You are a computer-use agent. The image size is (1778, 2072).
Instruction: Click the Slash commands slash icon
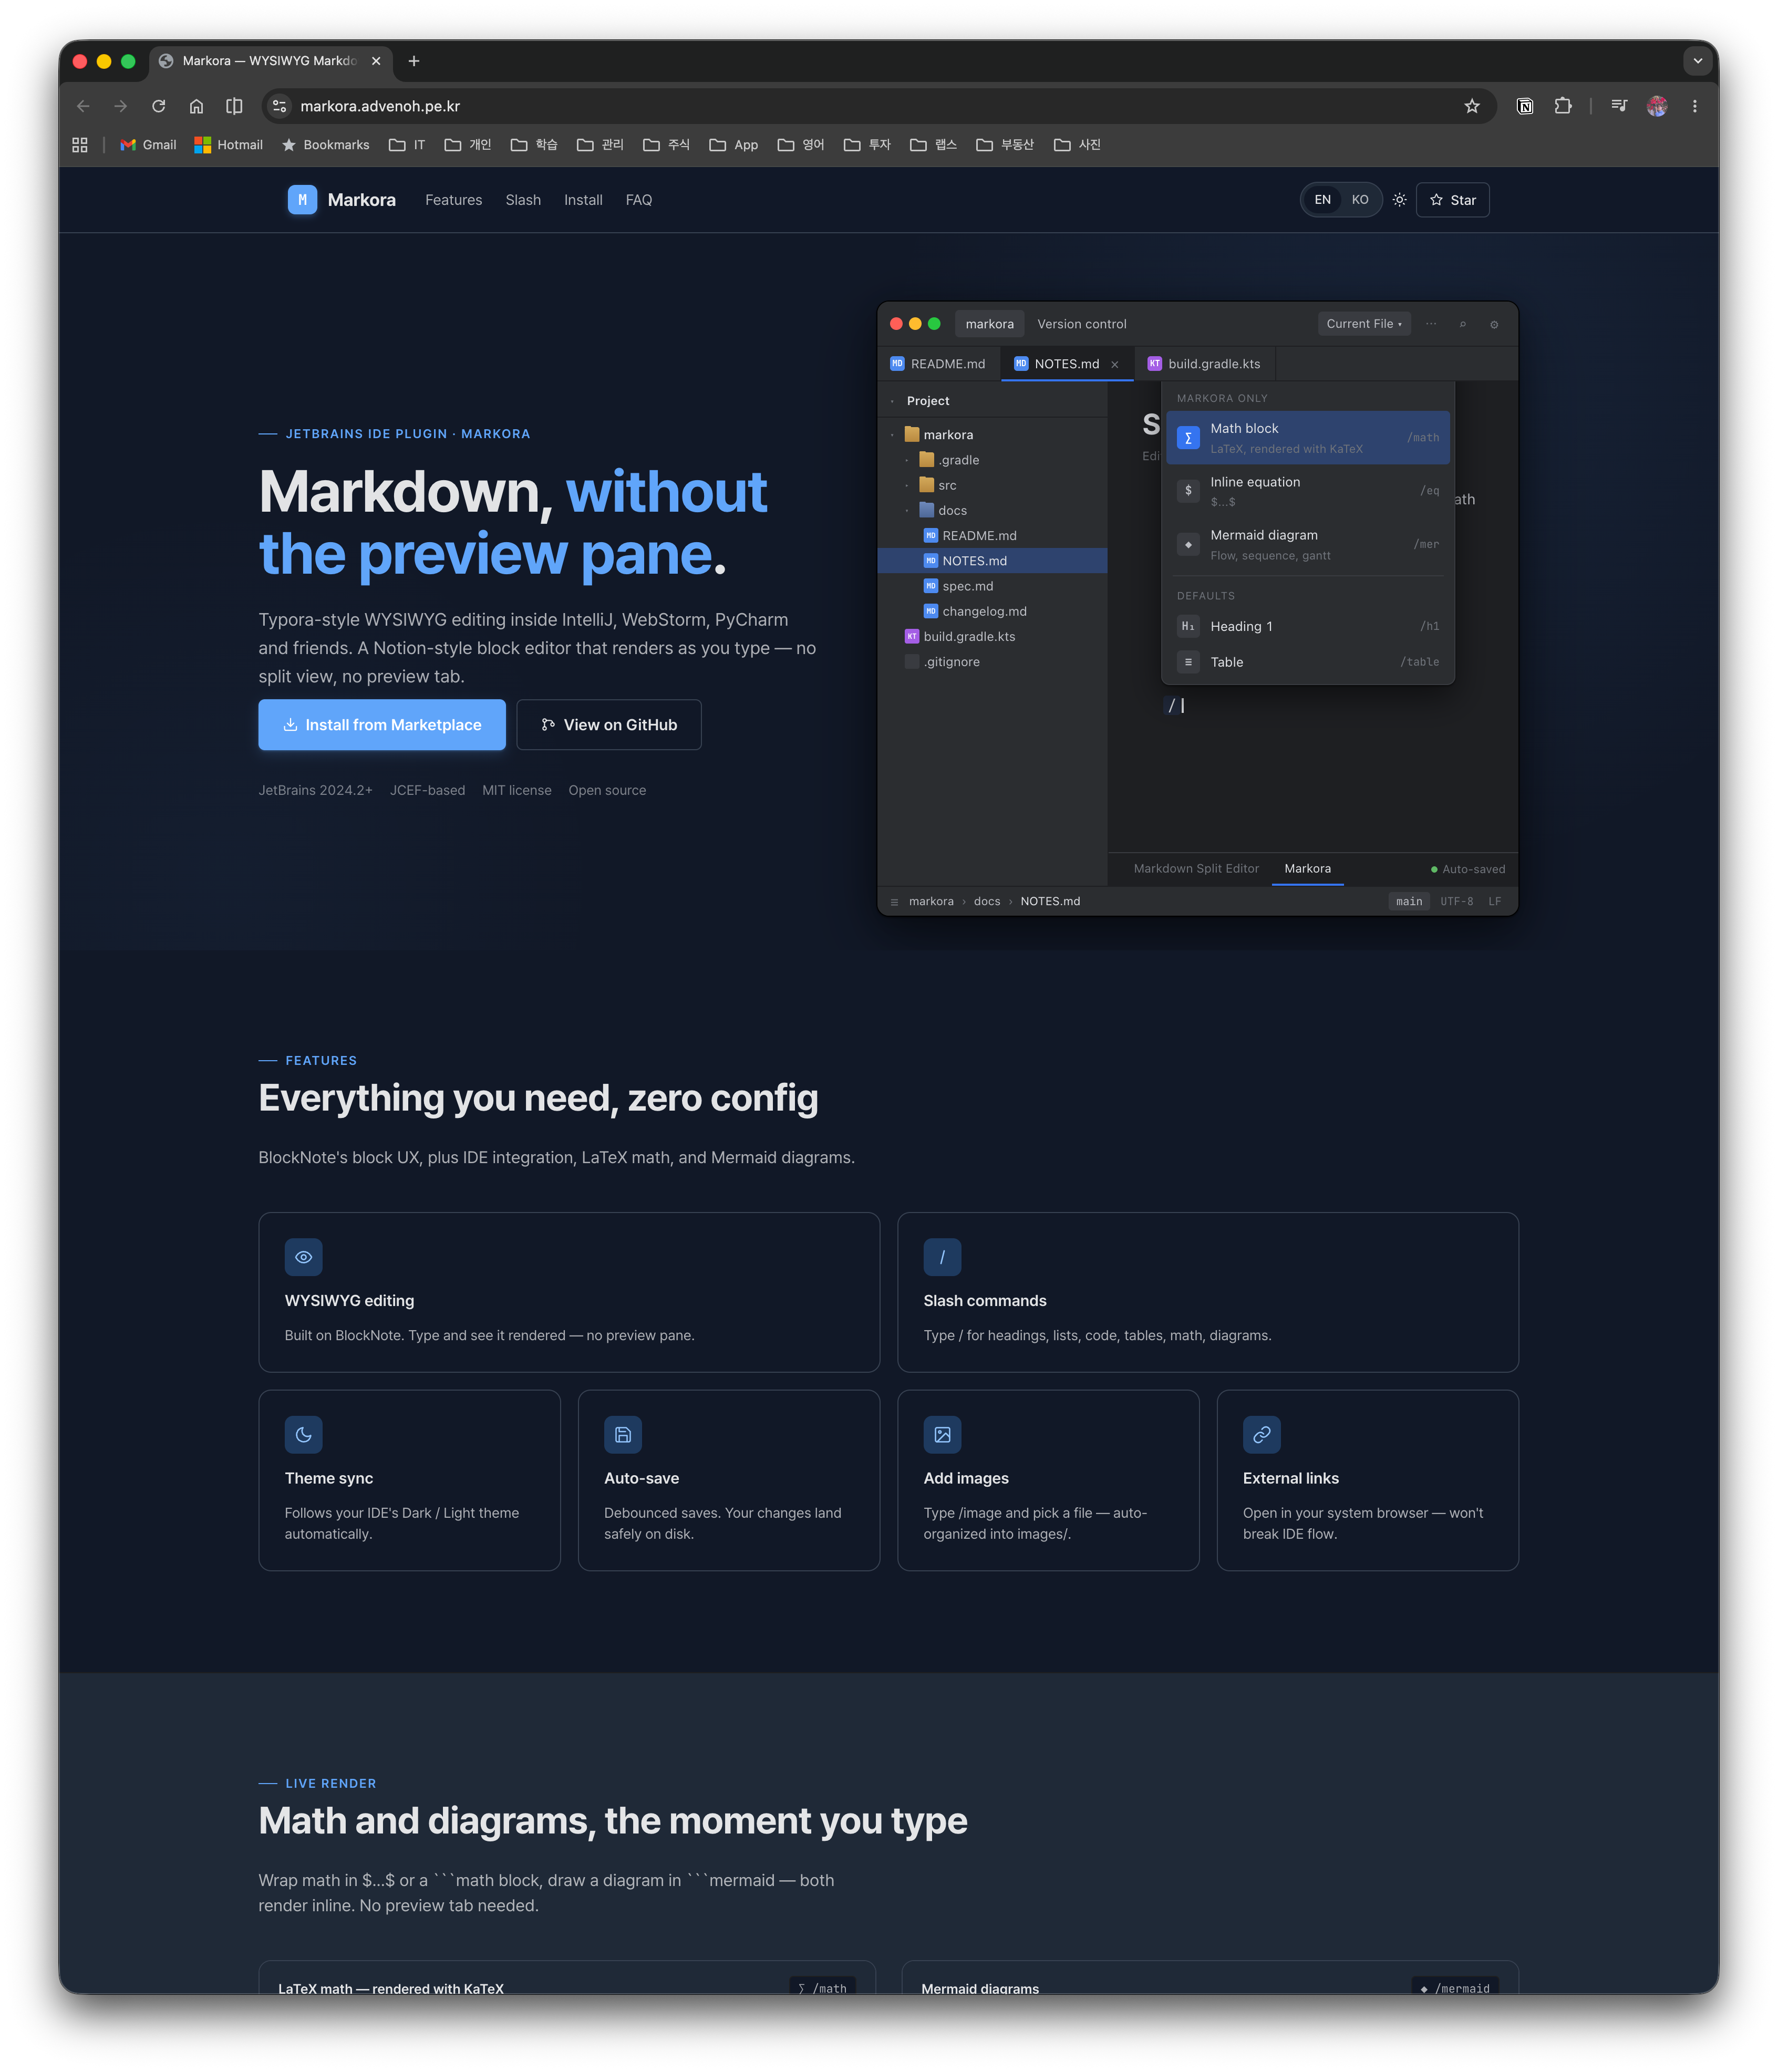tap(942, 1258)
